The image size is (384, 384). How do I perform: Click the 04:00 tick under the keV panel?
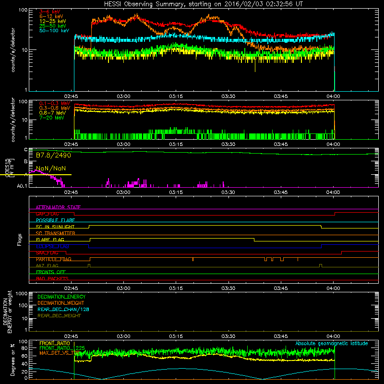tap(333, 96)
